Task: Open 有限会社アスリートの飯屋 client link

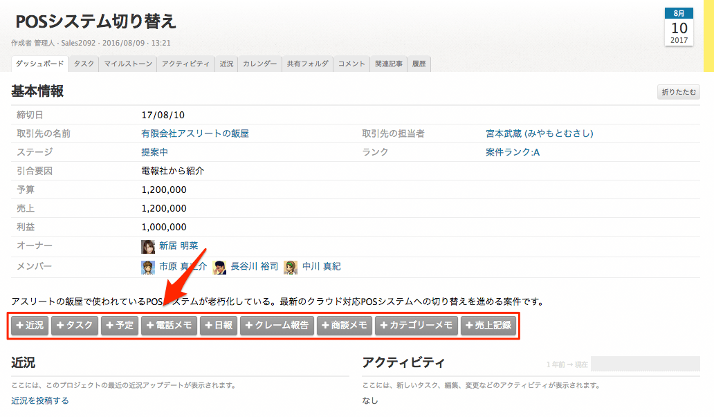Action: (x=195, y=133)
